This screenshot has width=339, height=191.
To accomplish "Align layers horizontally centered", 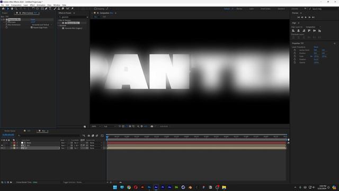I will pyautogui.click(x=299, y=31).
